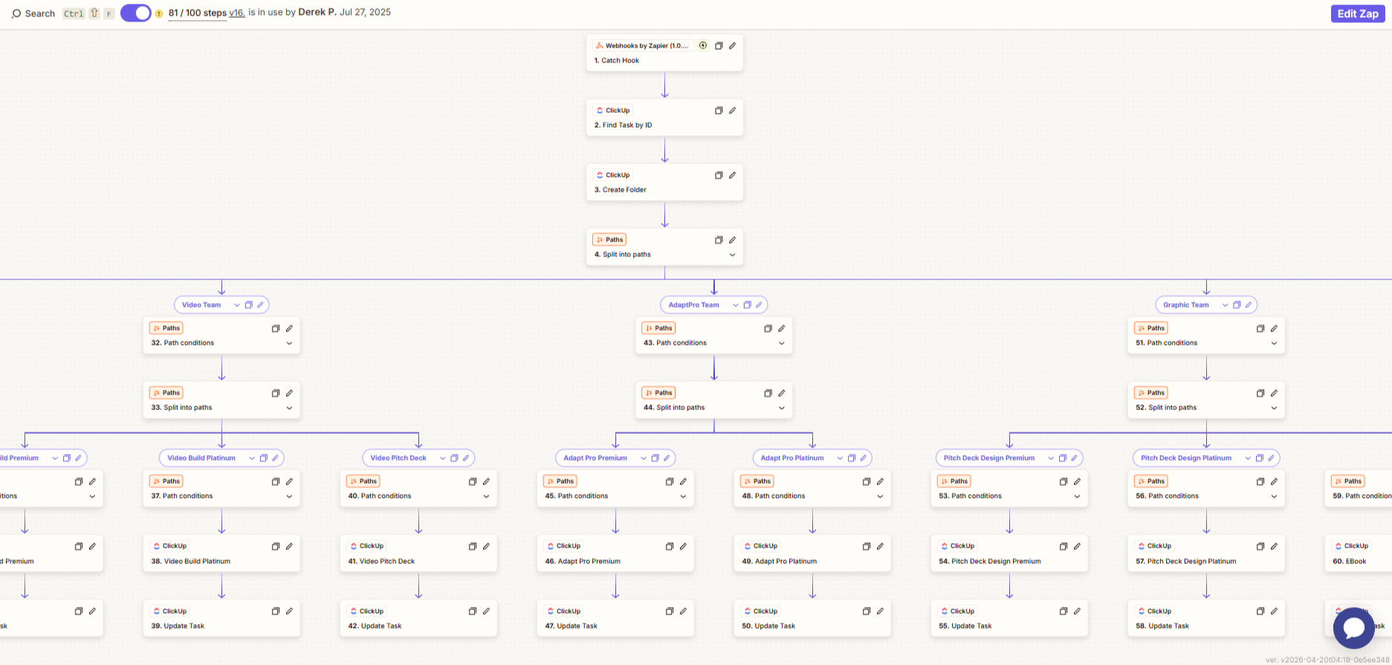Select the AdaptPro Team path label
Viewport: 1392px width, 665px height.
(693, 305)
